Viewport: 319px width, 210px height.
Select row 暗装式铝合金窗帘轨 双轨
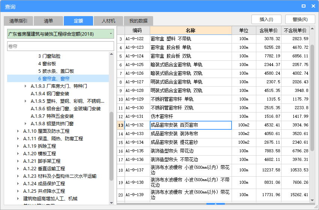tap(213, 73)
